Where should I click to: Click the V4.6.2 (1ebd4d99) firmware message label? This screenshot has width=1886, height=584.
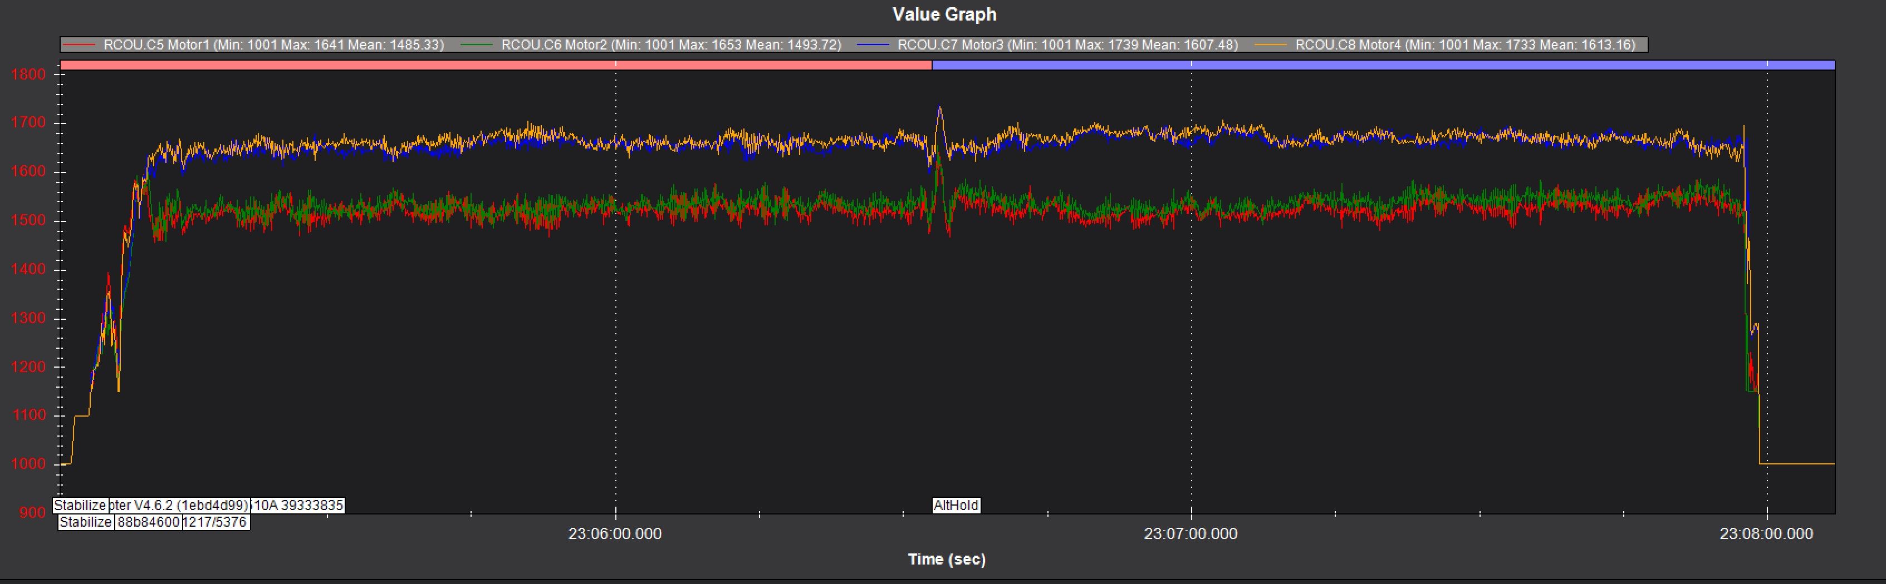(x=179, y=505)
